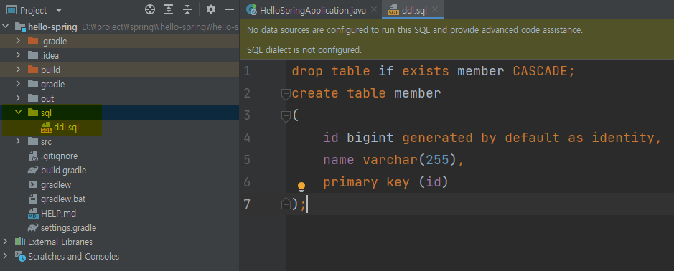Click line number 4 in the gutter
Screen dimensions: 674x271
click(x=247, y=138)
